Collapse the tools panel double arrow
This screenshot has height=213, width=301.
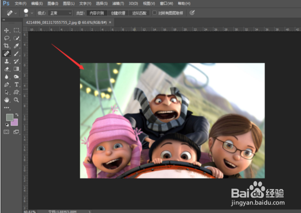coord(4,20)
